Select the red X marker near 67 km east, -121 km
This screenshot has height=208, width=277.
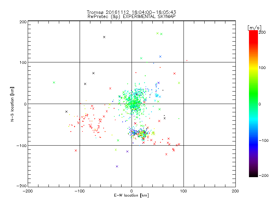[x=166, y=154]
